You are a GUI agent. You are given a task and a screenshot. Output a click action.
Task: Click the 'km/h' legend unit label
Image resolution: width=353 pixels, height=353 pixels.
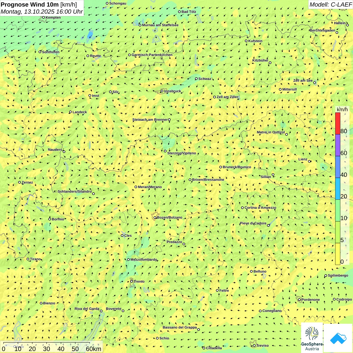342,109
